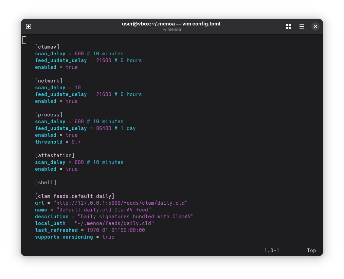Click the 'threshold = 0.7' line
This screenshot has width=344, height=279.
pyautogui.click(x=58, y=142)
